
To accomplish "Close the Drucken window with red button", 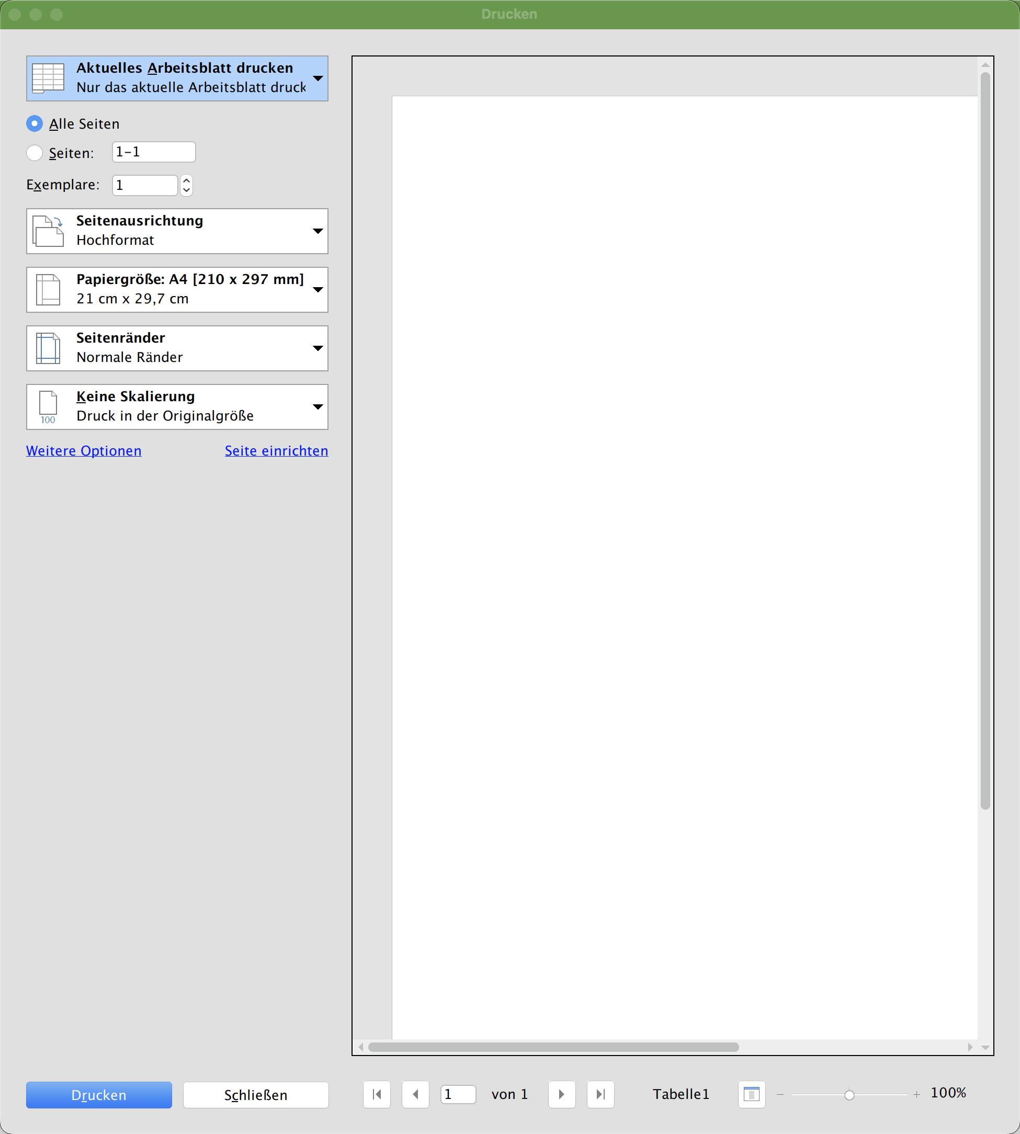I will 15,14.
